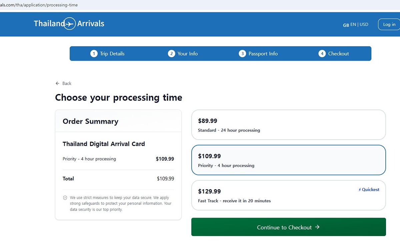
Task: Click the Back link text
Action: point(67,83)
